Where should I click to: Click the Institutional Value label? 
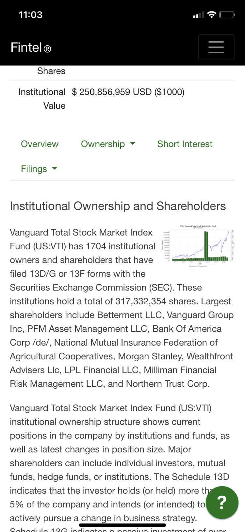42,99
